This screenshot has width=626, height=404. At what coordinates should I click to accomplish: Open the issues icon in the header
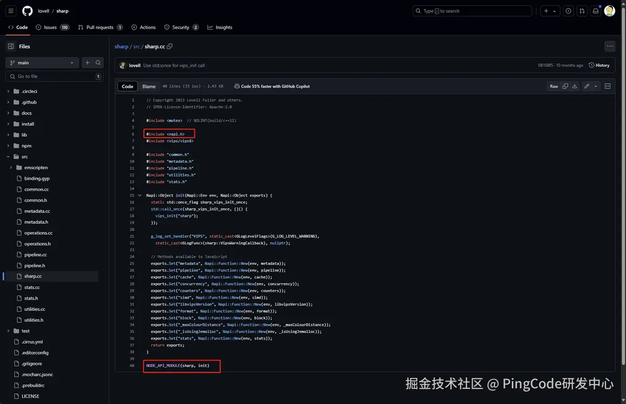click(x=568, y=11)
